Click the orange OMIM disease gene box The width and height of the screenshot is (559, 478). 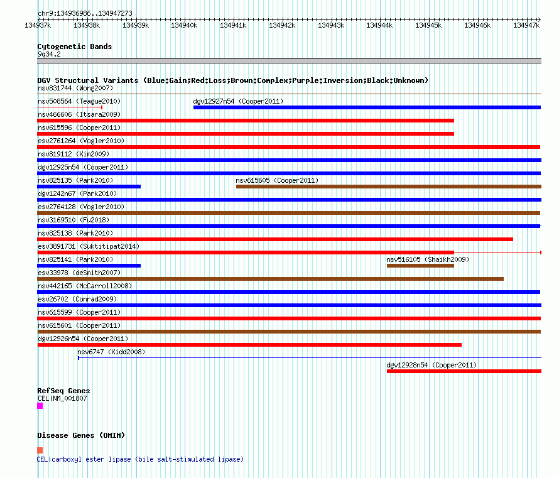pos(40,450)
